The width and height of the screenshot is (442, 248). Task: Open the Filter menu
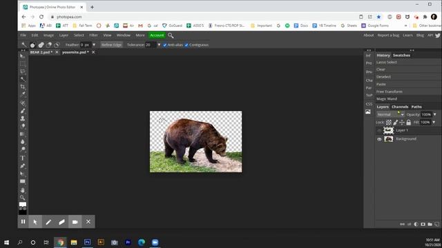[x=93, y=35]
